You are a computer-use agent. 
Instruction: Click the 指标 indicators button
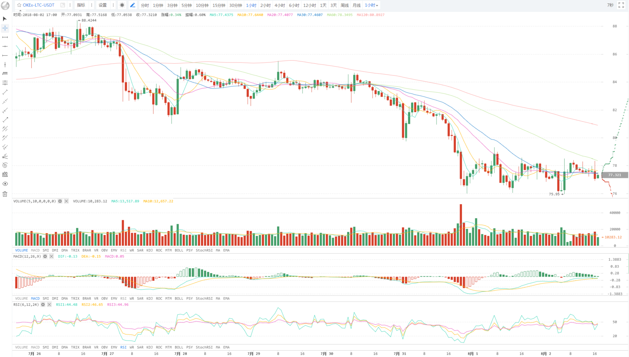pos(81,5)
